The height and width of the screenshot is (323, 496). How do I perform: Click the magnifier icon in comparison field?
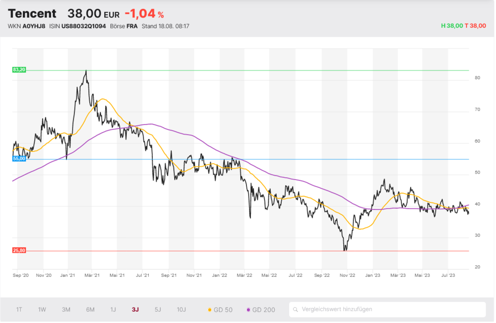pyautogui.click(x=296, y=310)
